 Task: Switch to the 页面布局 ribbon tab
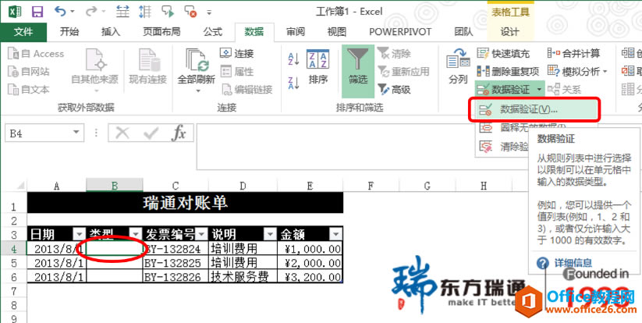coord(161,32)
